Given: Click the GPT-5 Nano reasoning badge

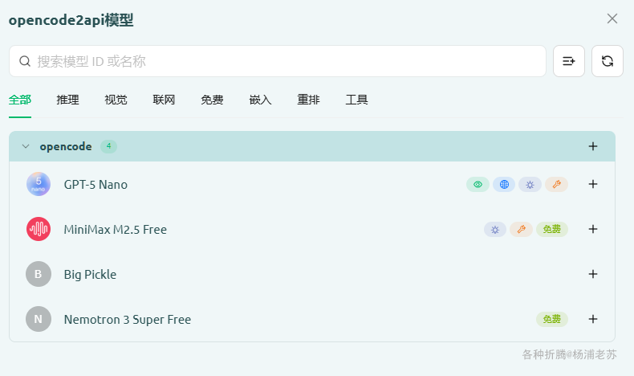Looking at the screenshot, I should (530, 184).
